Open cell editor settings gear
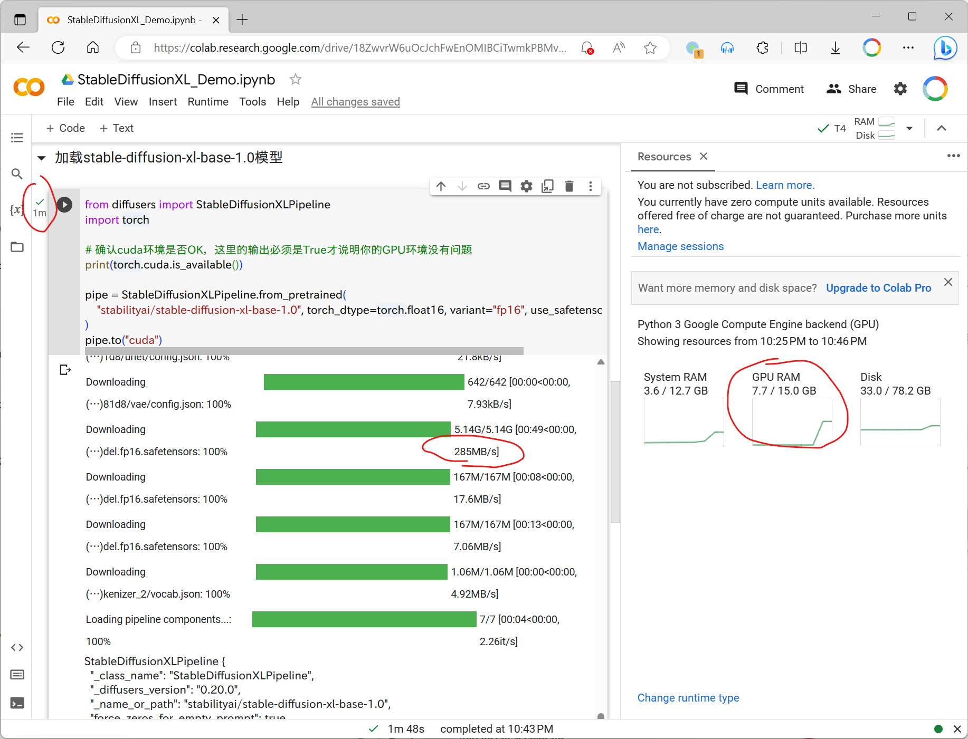968x739 pixels. 526,186
